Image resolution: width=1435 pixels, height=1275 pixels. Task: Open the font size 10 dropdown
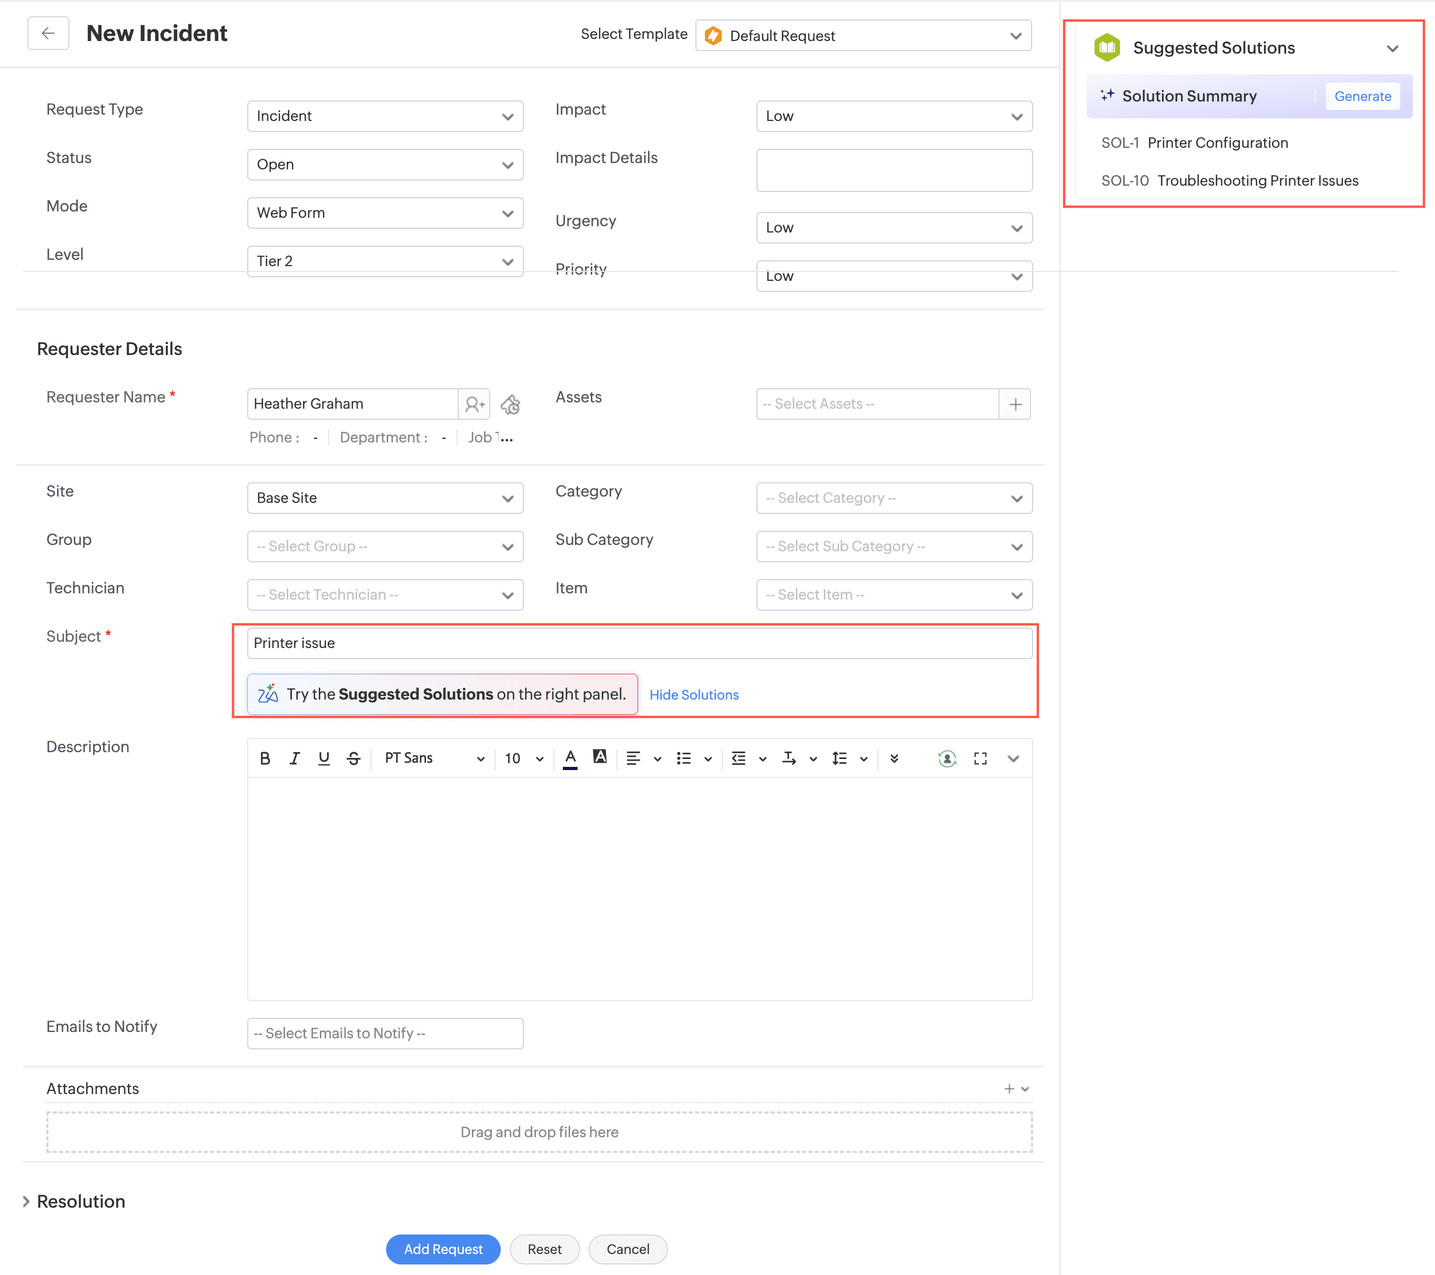(x=524, y=758)
